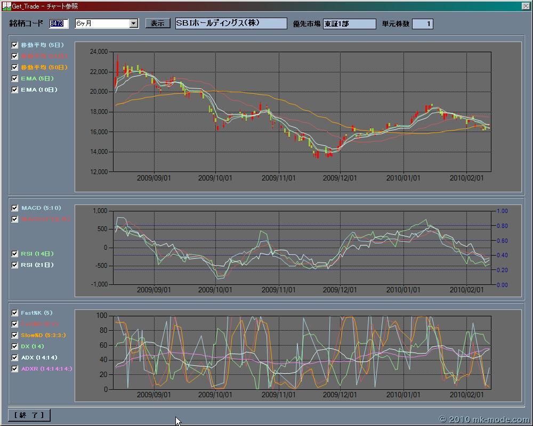Viewport: 533px width, 426px height.
Task: Click the 表示 display button
Action: [158, 23]
